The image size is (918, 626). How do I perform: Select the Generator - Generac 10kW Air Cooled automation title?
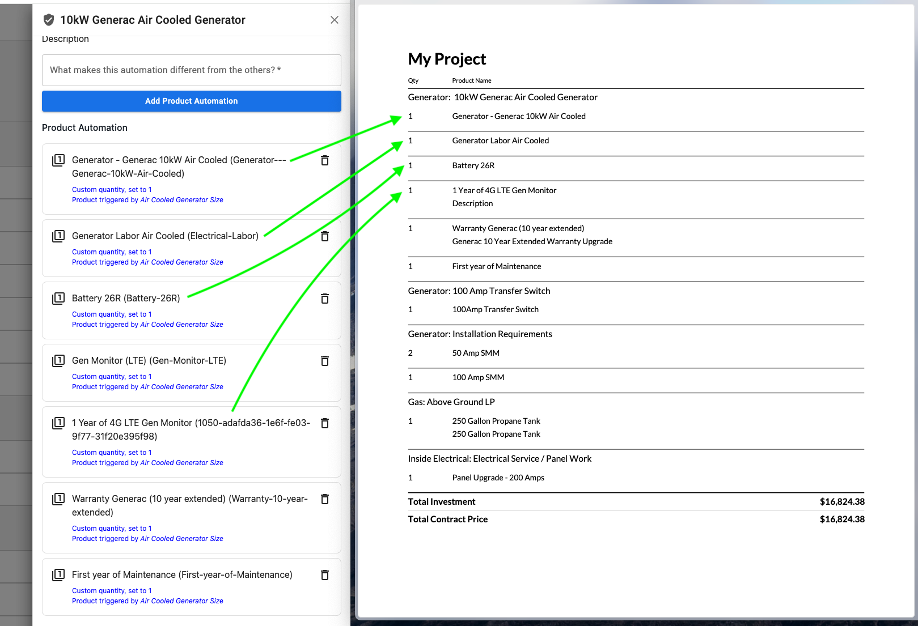coord(179,167)
